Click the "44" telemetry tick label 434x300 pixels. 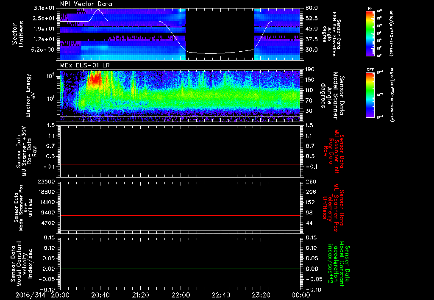click(309, 223)
